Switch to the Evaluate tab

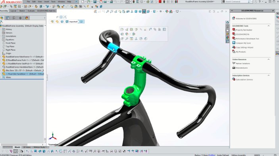pos(31,11)
